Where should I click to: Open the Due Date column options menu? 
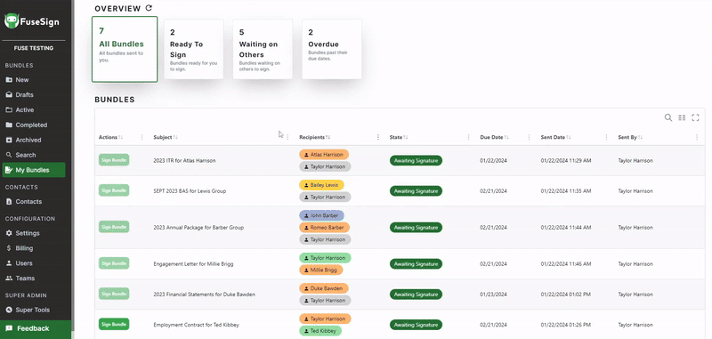tap(529, 137)
